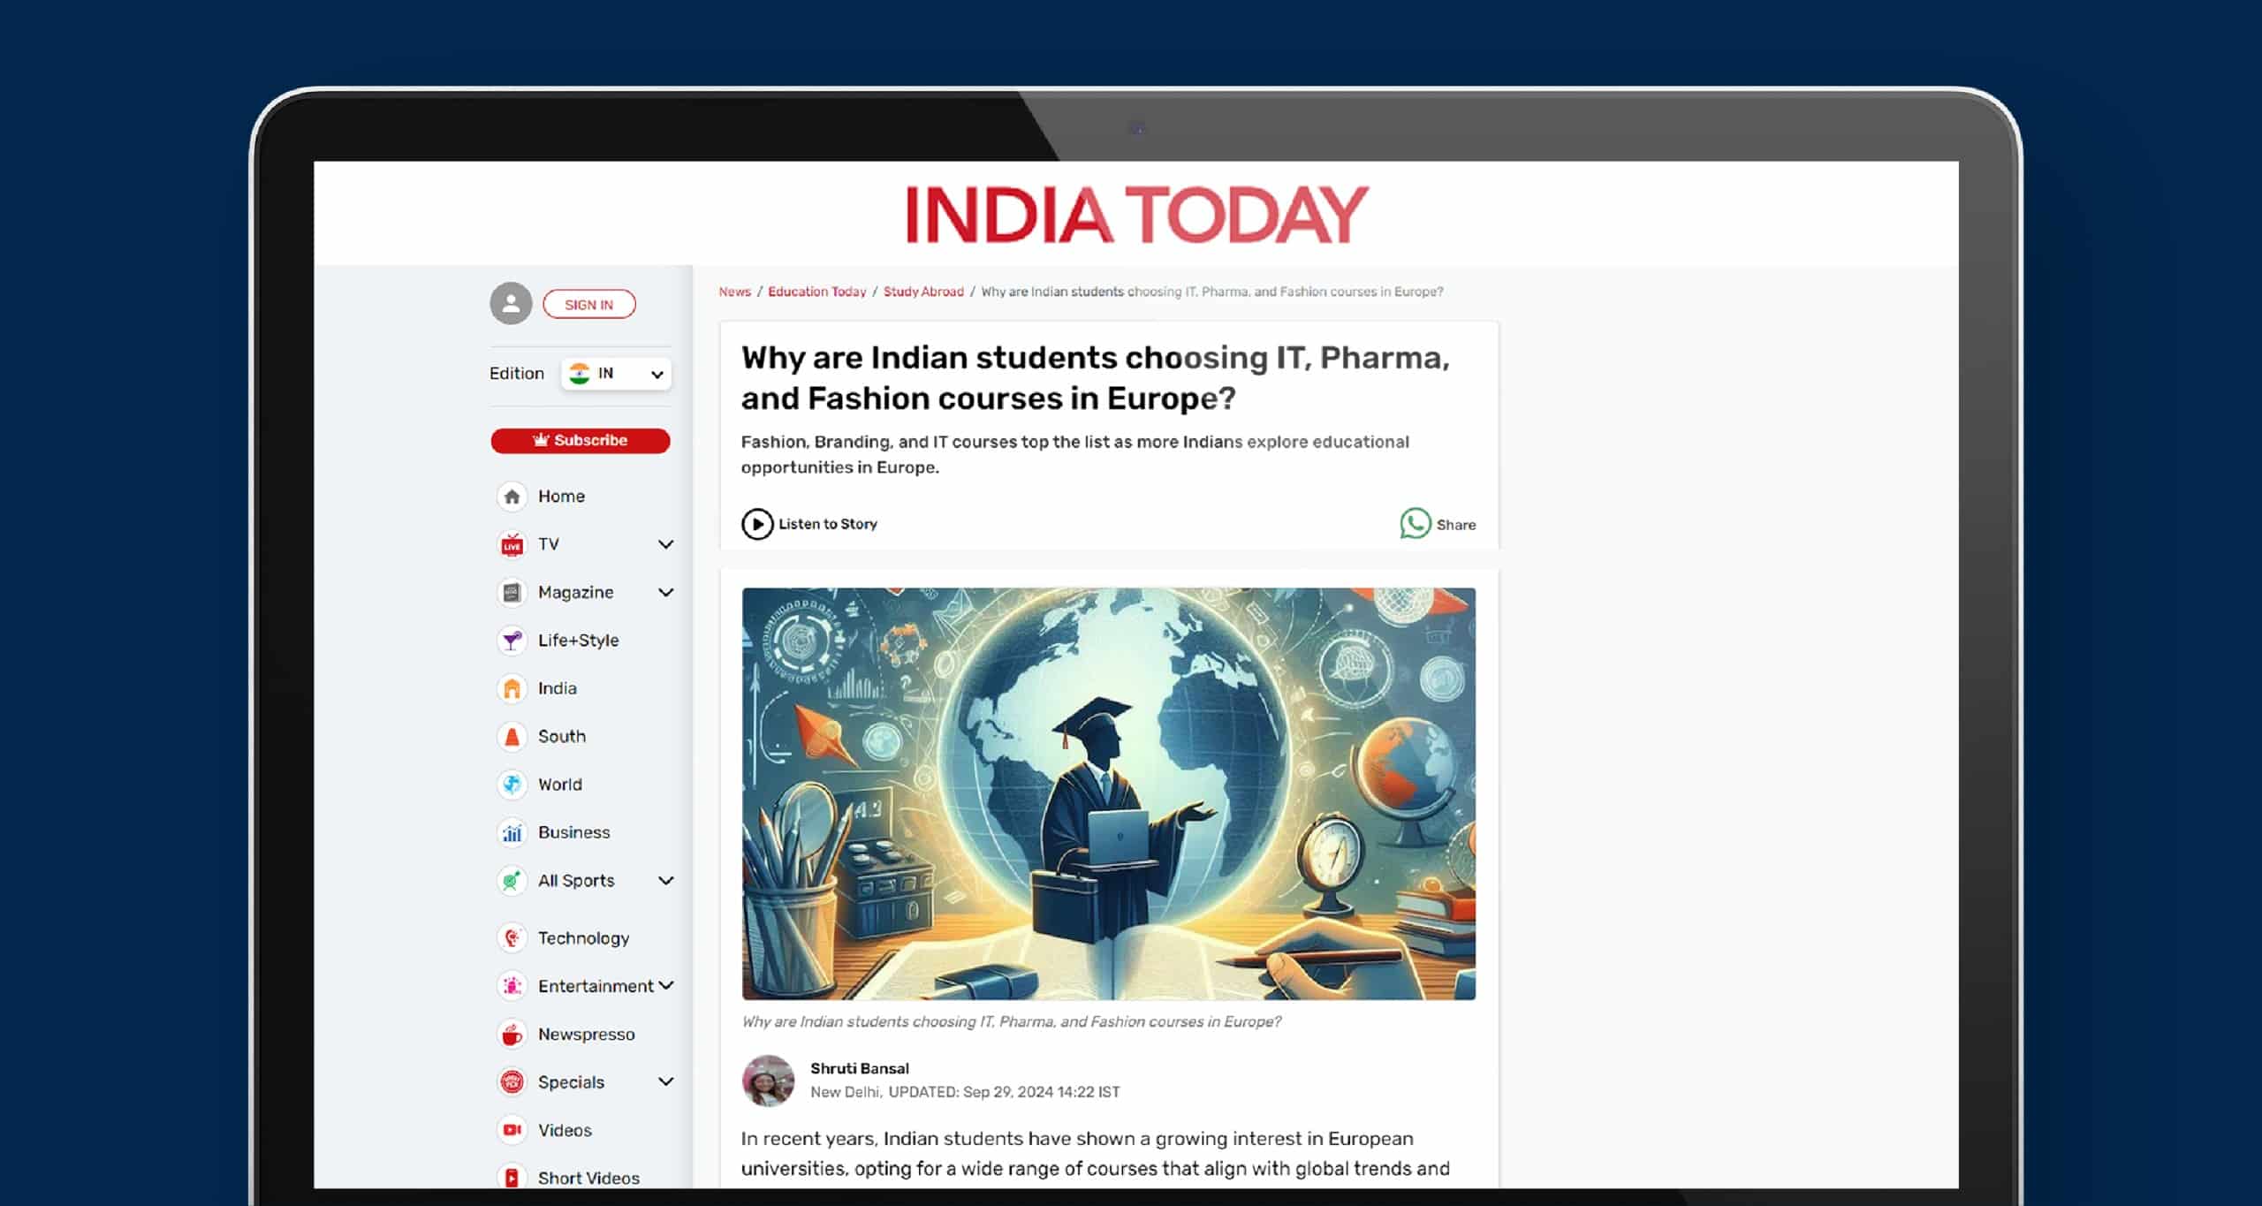The image size is (2262, 1206).
Task: Go to the Life+Style section
Action: coord(578,641)
